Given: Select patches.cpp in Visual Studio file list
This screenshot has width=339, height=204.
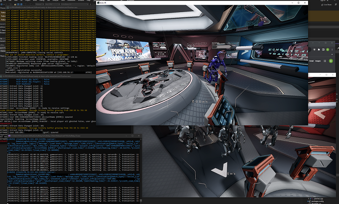Looking at the screenshot, I should pos(318,199).
